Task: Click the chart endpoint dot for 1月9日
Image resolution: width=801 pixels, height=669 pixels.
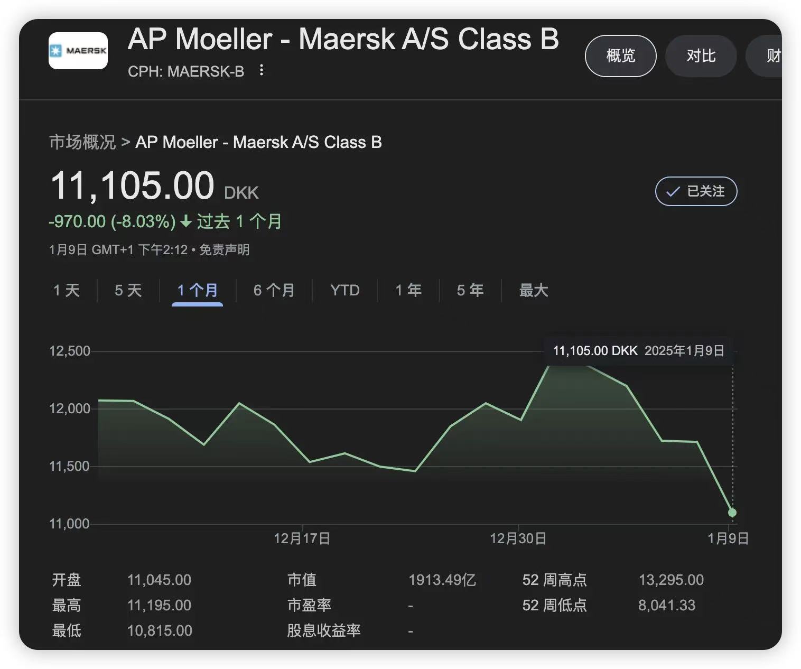Action: (732, 513)
